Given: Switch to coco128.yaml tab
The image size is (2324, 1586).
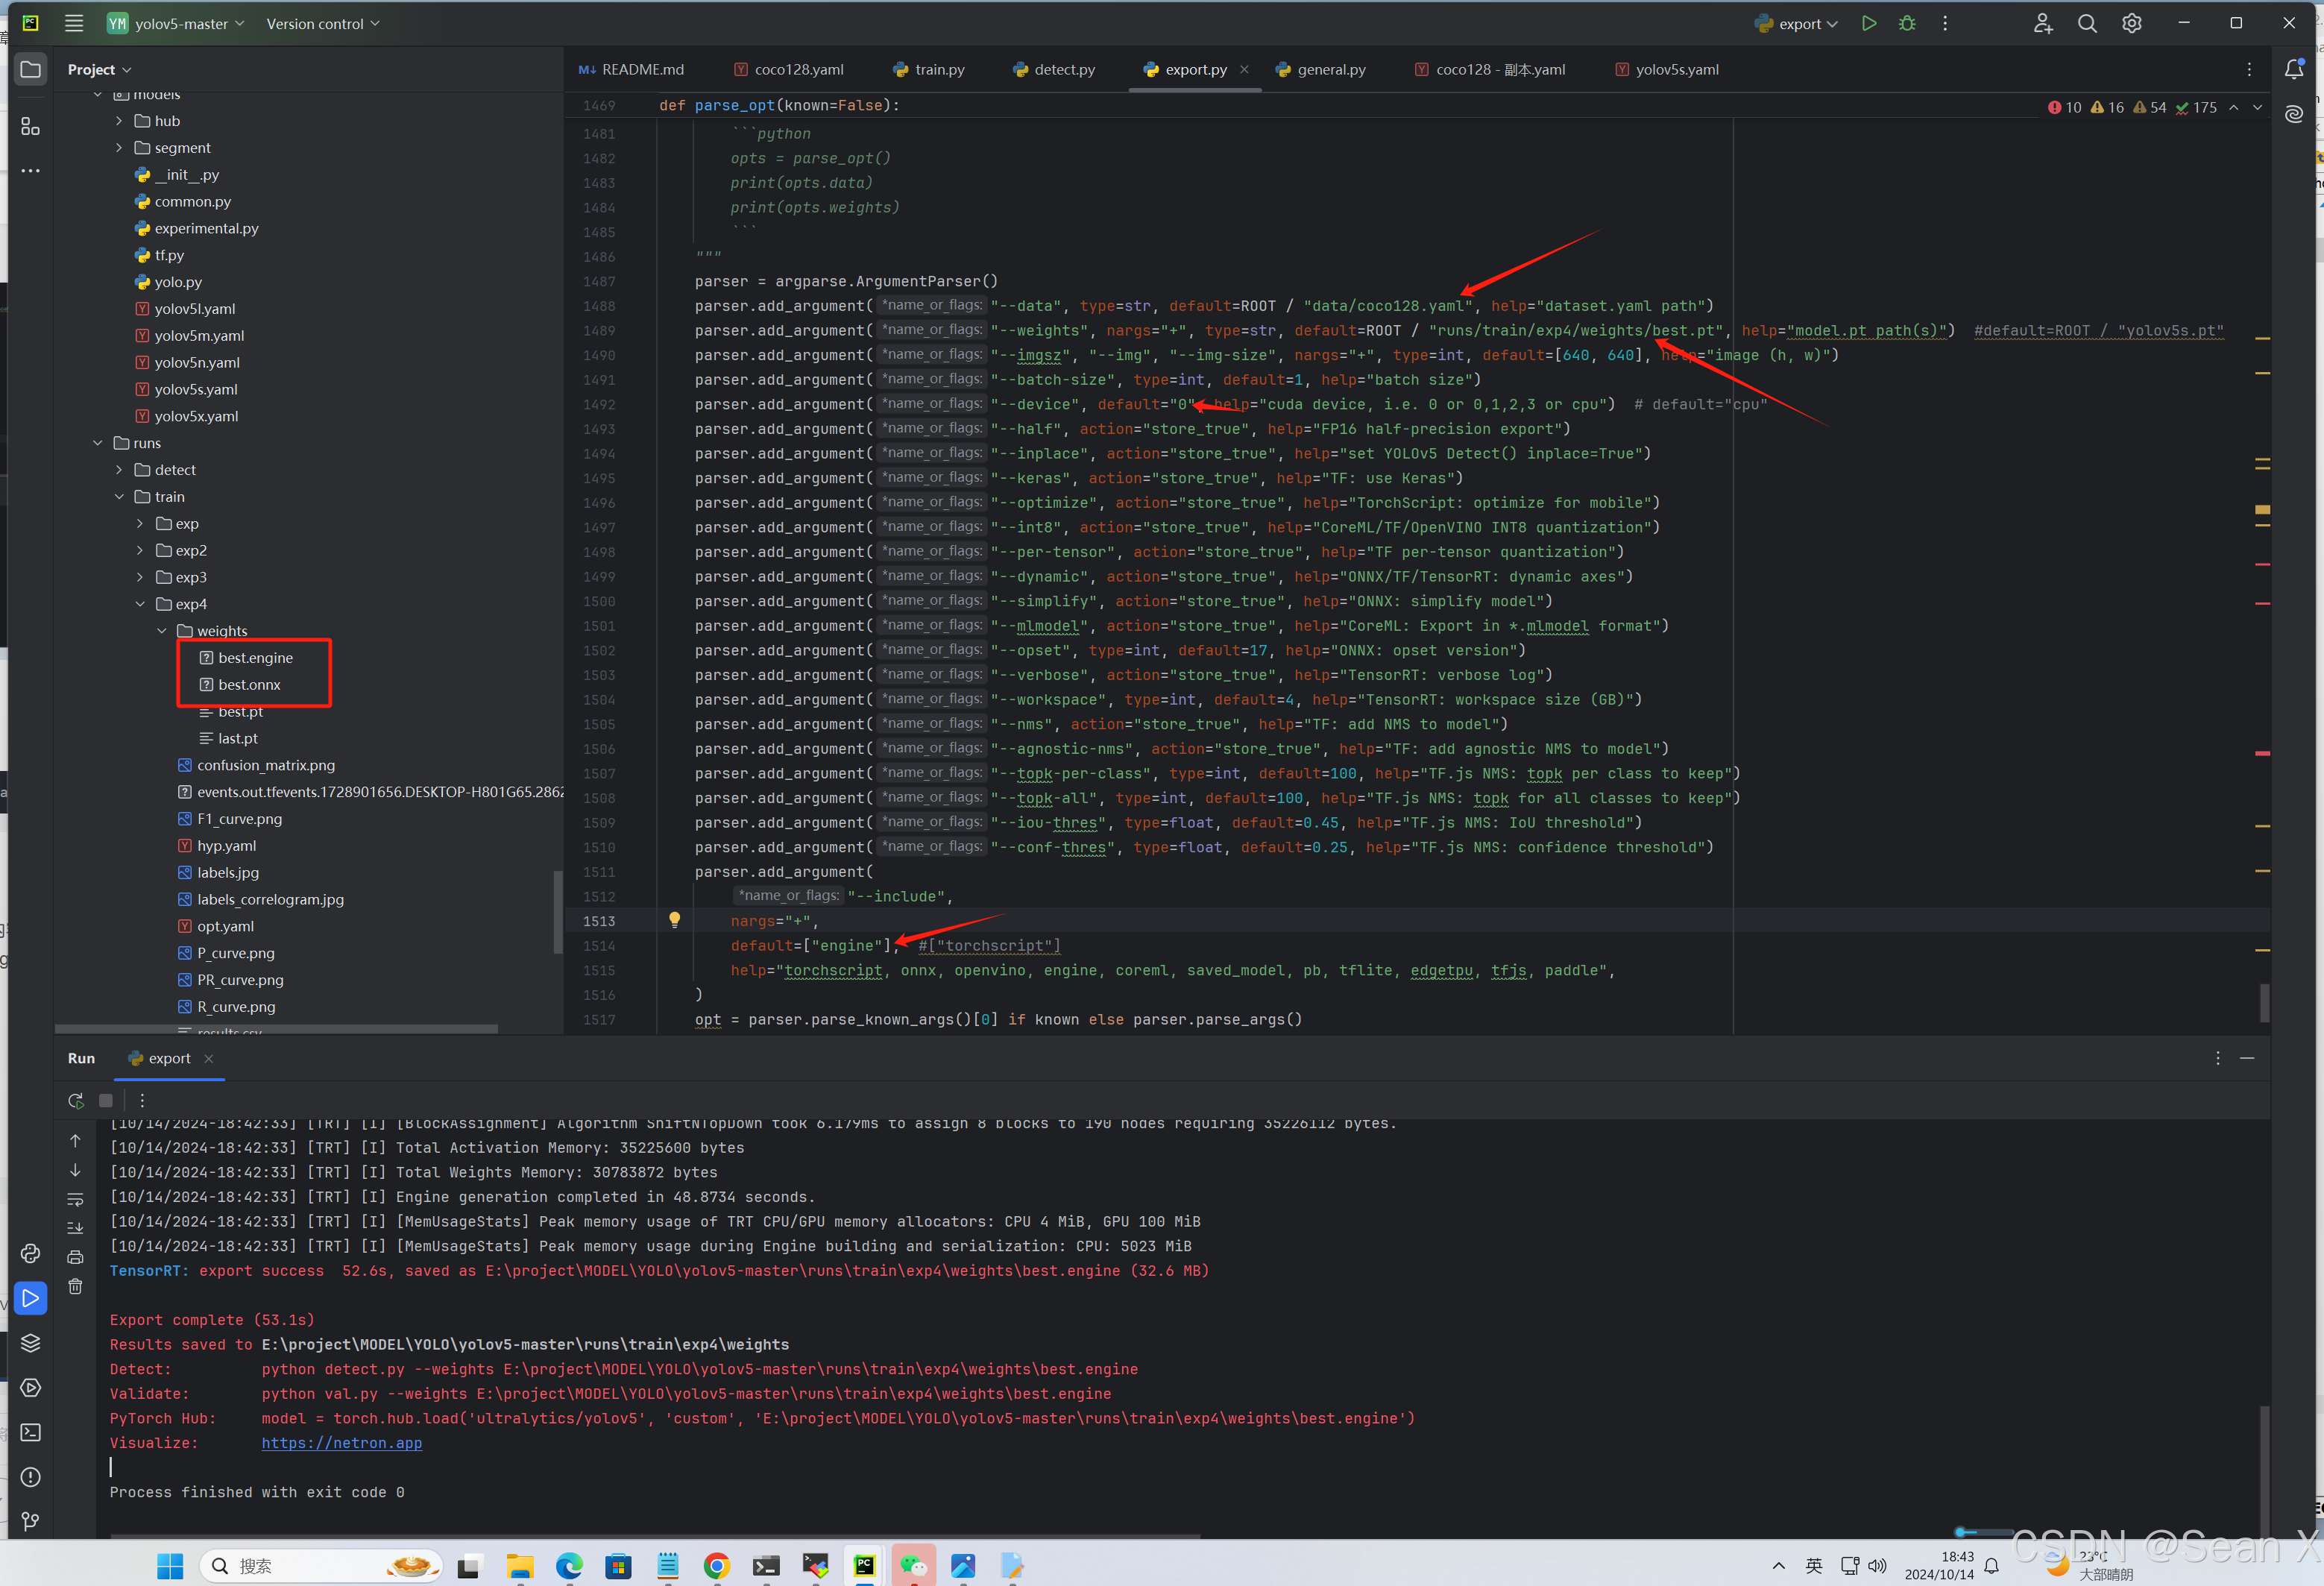Looking at the screenshot, I should [x=789, y=69].
